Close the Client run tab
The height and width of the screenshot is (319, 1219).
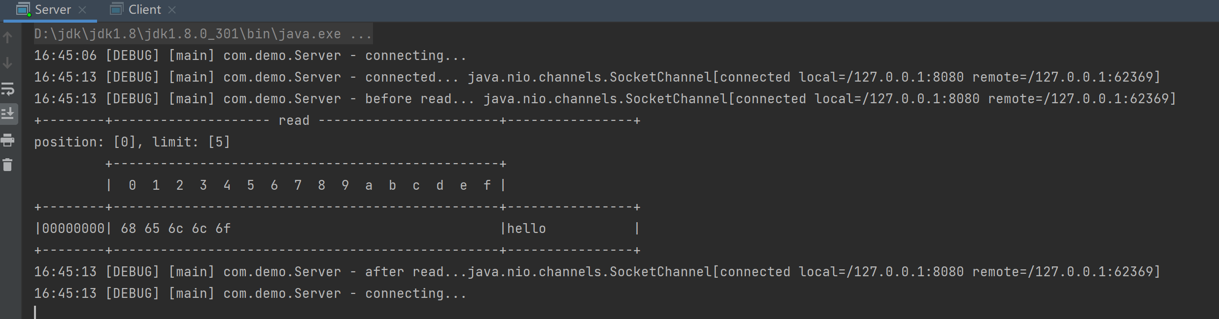[172, 10]
